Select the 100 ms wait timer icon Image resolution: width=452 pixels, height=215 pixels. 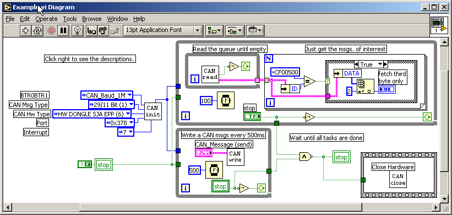pyautogui.click(x=225, y=100)
